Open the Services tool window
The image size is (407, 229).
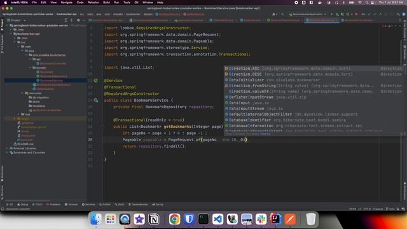(x=88, y=205)
